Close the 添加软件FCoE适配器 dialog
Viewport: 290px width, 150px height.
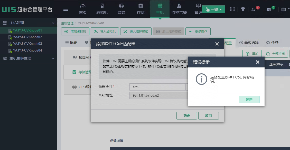point(217,44)
